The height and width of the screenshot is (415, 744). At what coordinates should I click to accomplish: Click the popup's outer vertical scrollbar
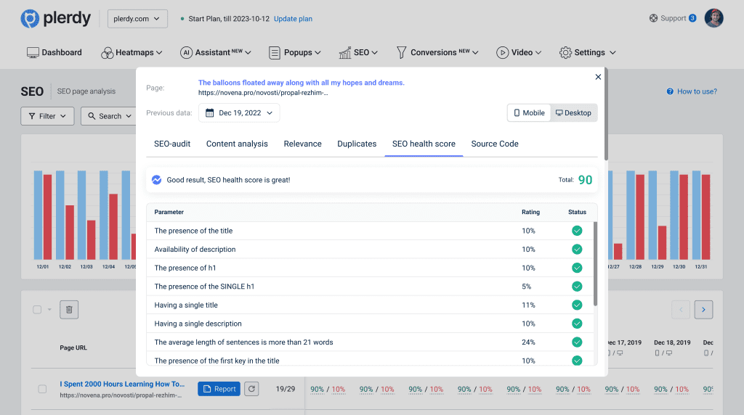point(606,115)
